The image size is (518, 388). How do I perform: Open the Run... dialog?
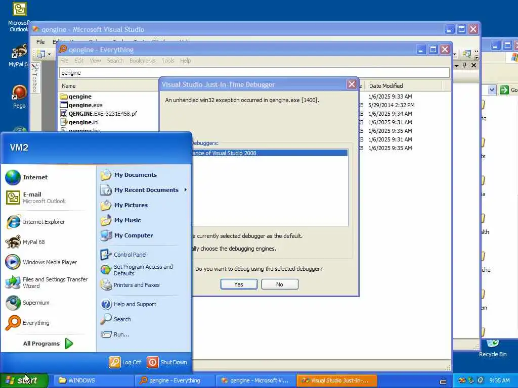point(115,334)
